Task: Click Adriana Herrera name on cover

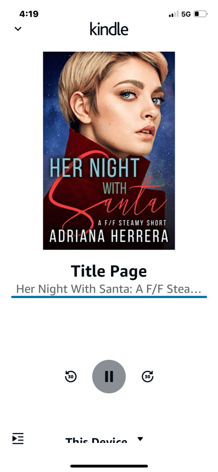Action: coord(109,237)
